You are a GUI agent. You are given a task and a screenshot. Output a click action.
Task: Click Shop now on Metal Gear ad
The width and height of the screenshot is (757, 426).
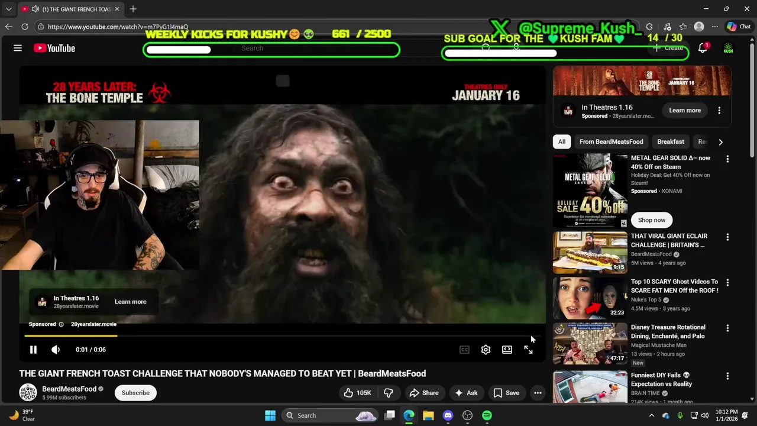click(x=652, y=220)
